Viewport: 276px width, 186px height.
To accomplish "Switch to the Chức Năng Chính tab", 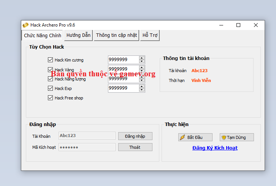I will (x=43, y=36).
